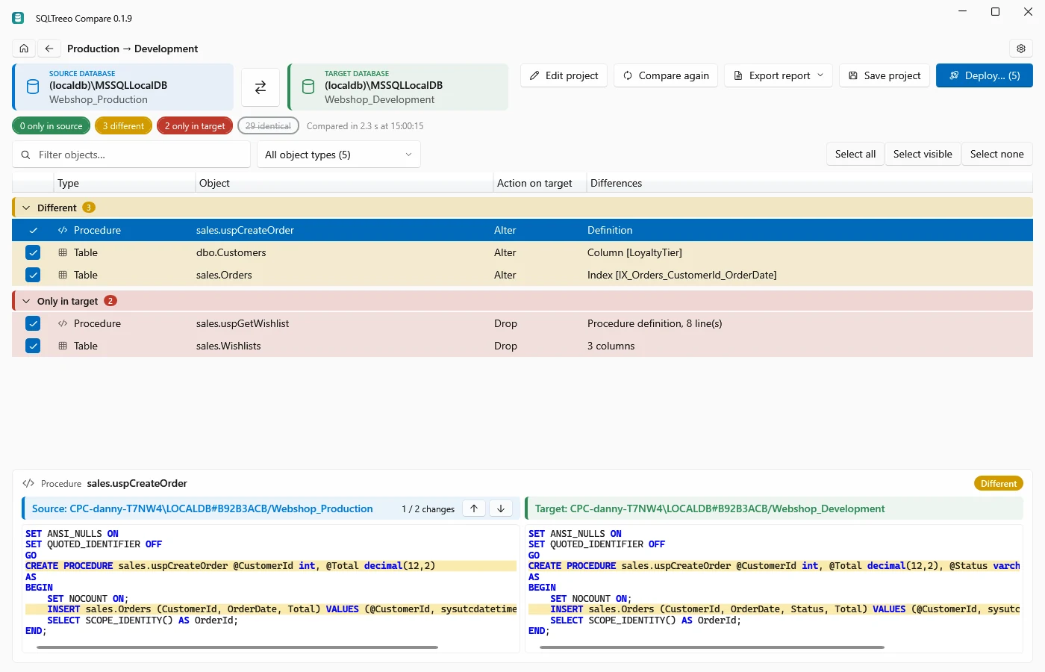This screenshot has width=1045, height=672.
Task: Click source code horizontal scrollbar
Action: click(237, 647)
